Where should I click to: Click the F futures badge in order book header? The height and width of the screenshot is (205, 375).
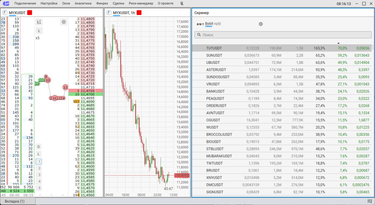click(4, 12)
